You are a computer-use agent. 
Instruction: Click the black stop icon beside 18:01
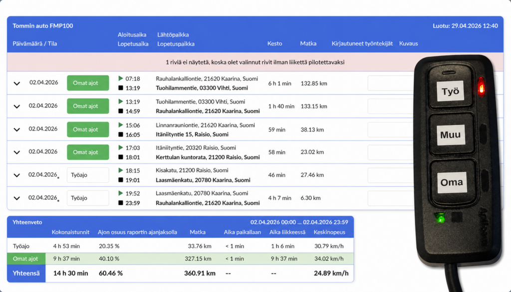[x=120, y=157]
